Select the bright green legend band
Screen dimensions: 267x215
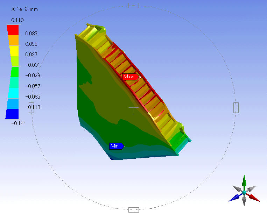[15, 72]
